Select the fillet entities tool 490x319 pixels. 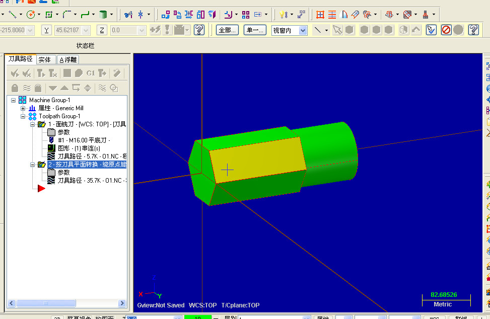[67, 15]
